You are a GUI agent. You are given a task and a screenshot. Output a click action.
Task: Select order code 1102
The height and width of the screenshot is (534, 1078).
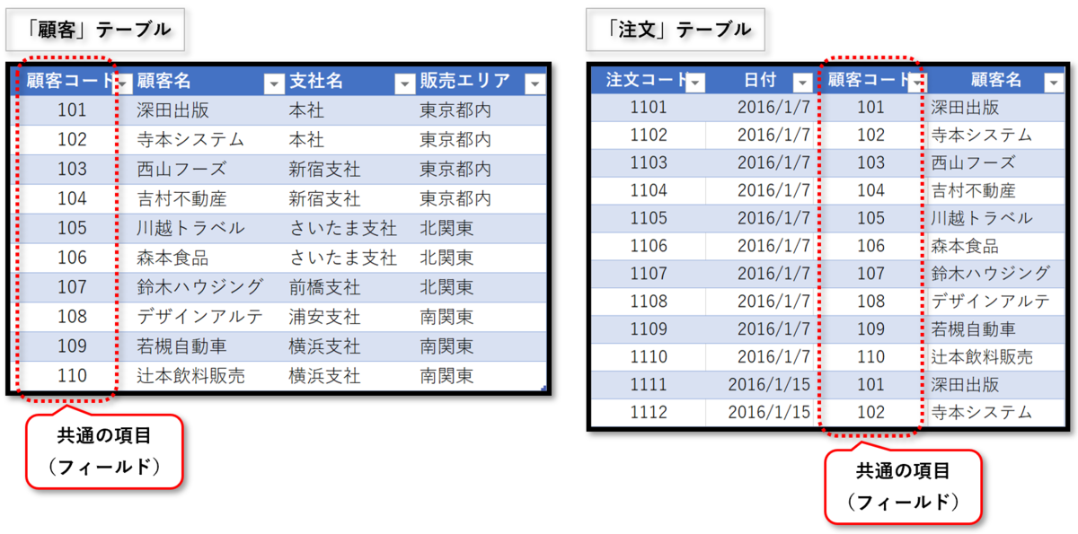(649, 136)
